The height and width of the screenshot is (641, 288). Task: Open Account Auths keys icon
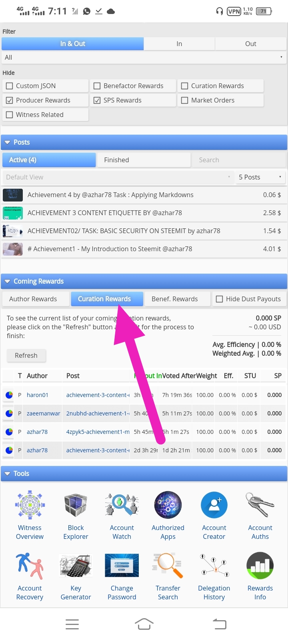(x=260, y=505)
